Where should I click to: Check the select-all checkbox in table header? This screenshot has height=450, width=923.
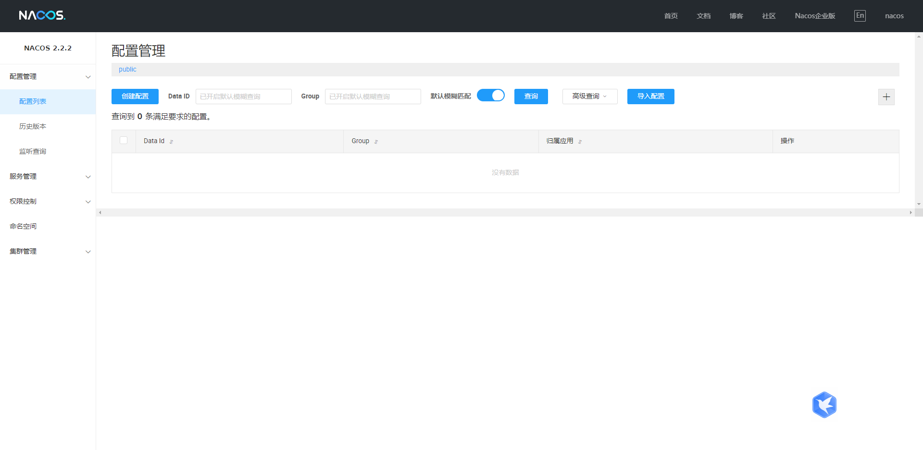click(124, 140)
